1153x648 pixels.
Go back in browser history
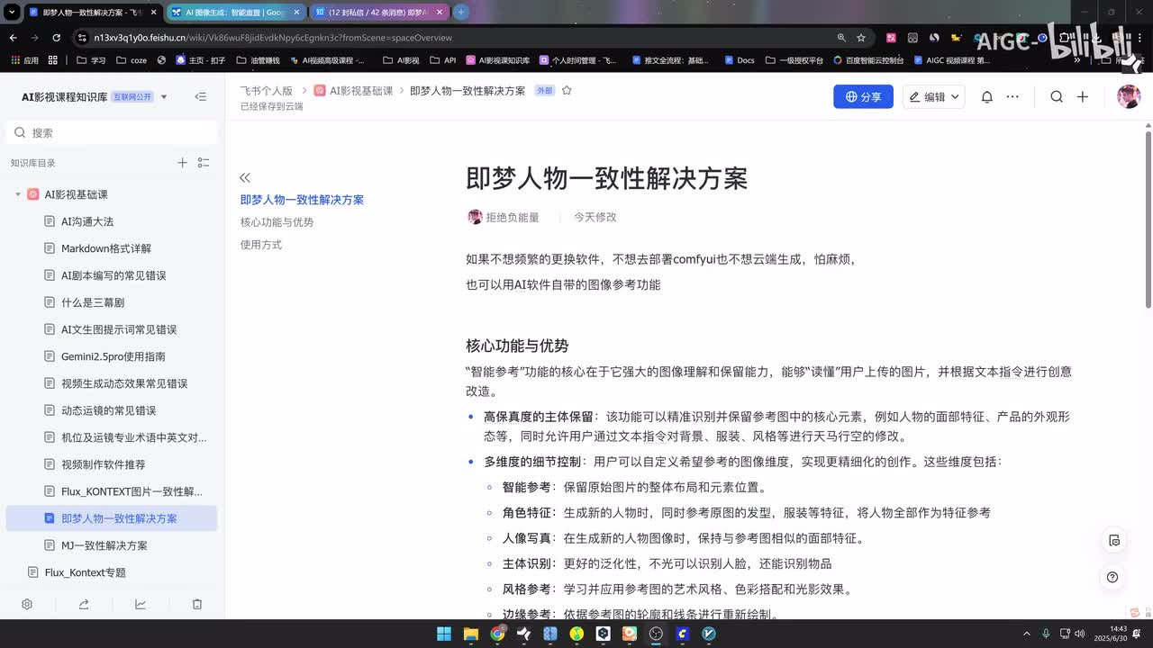pos(13,38)
